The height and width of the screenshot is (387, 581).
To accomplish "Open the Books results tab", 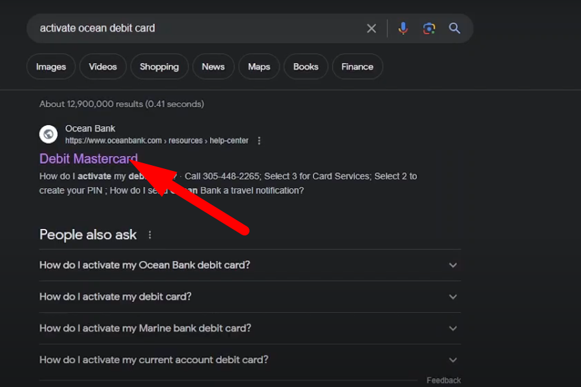I will (306, 66).
